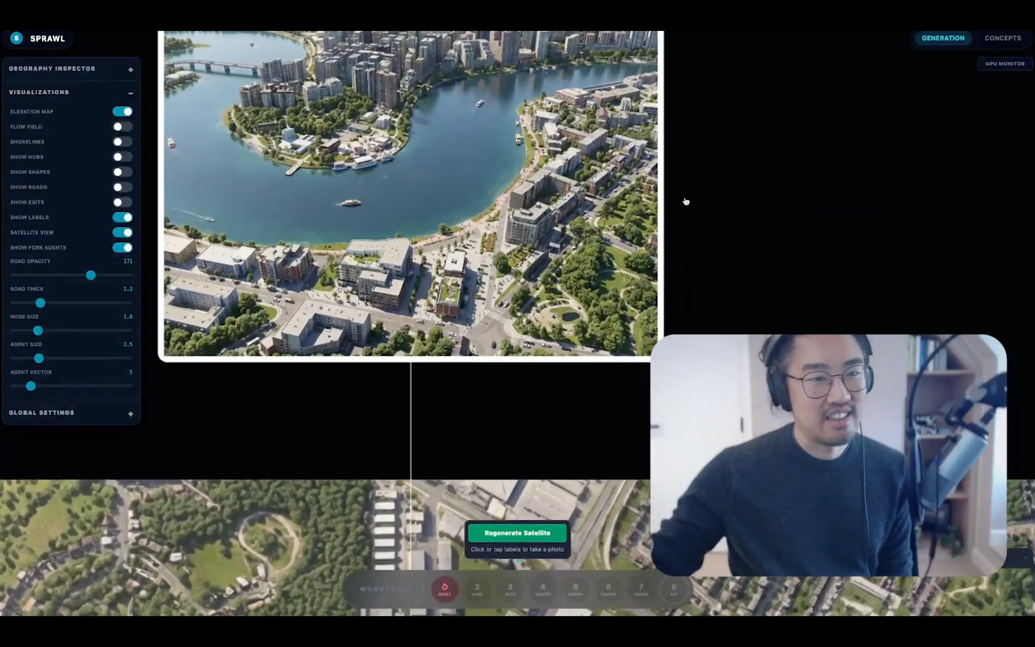Select workflow step 7 Names
Viewport: 1035px width, 647px height.
[x=641, y=589]
